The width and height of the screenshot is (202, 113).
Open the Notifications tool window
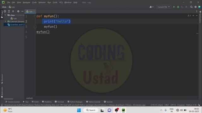[x=200, y=17]
